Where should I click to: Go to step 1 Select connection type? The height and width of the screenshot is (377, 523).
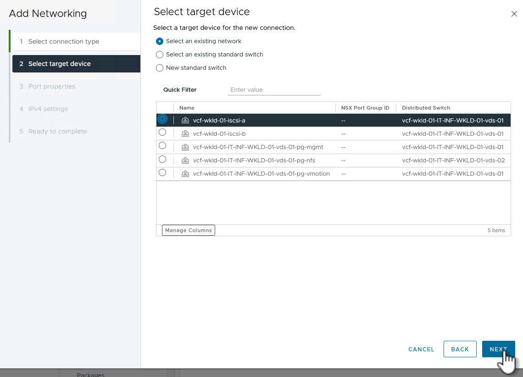(x=64, y=41)
